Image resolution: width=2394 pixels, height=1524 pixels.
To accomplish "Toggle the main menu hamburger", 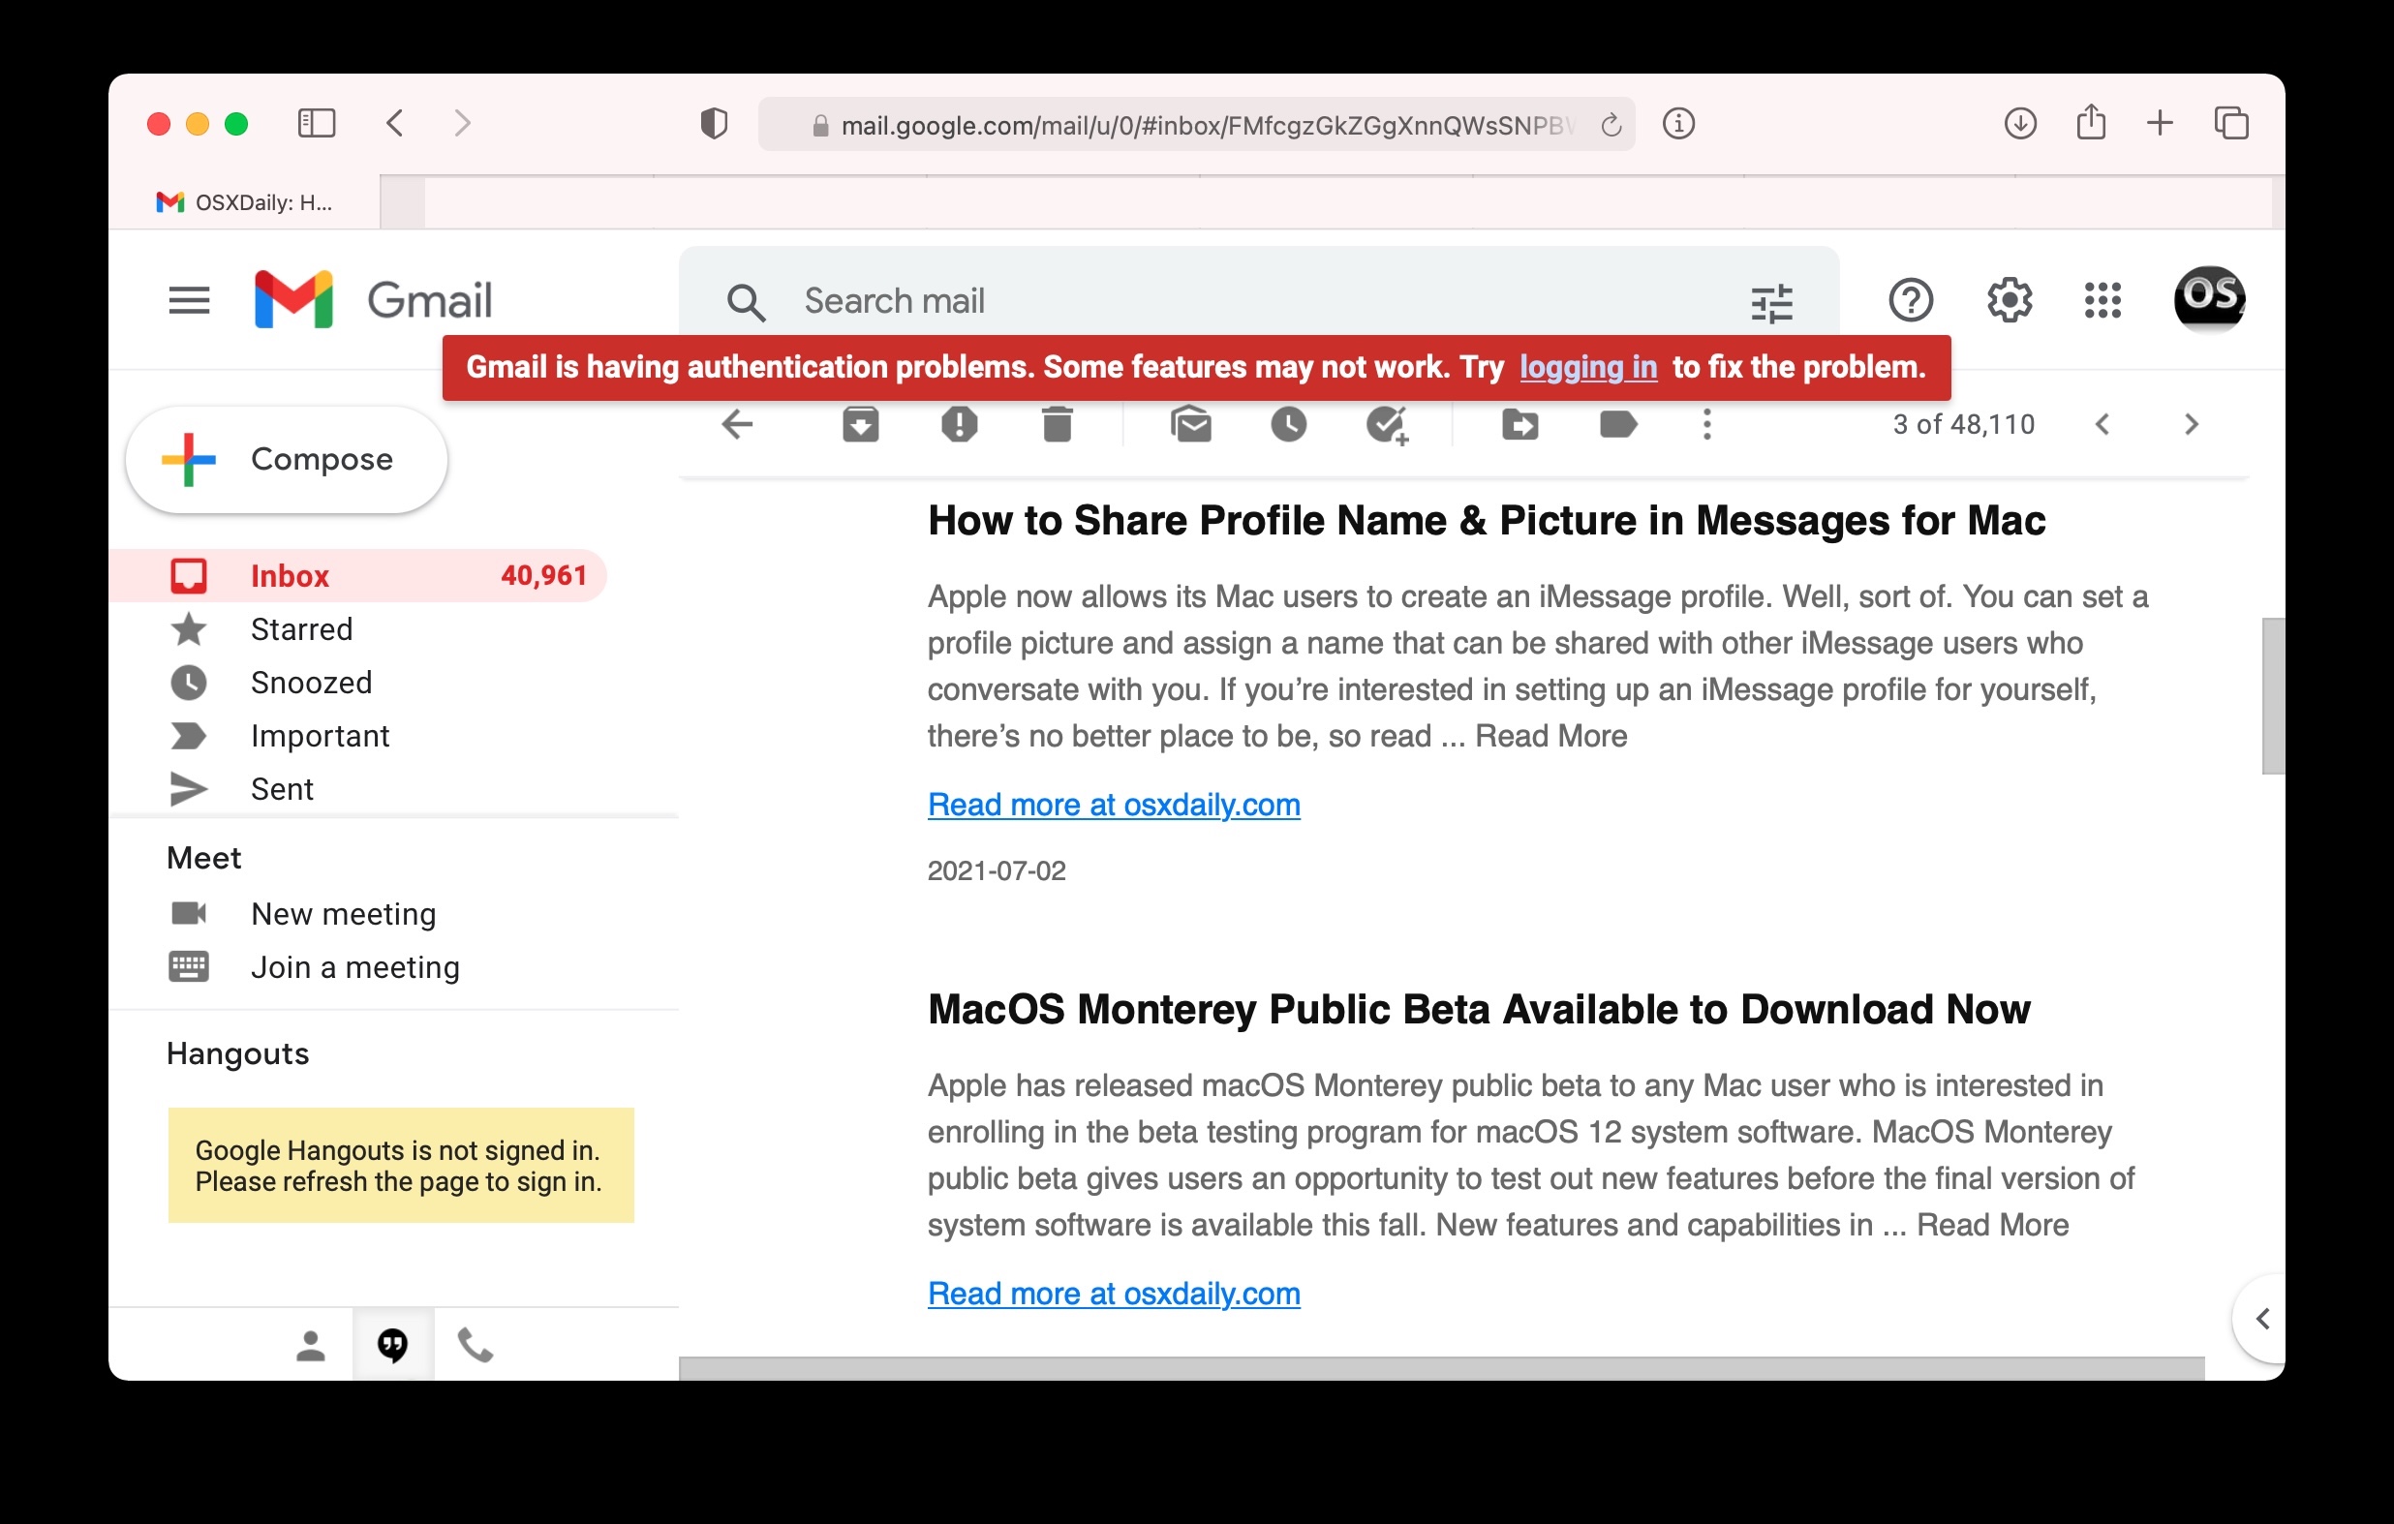I will pos(189,300).
